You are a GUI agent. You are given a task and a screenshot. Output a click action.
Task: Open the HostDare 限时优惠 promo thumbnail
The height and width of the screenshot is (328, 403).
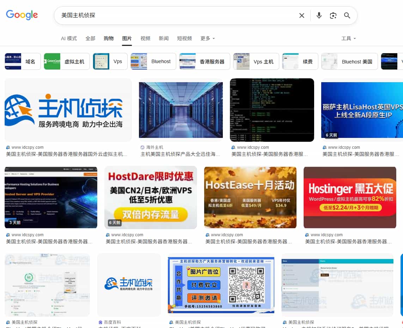pyautogui.click(x=151, y=197)
